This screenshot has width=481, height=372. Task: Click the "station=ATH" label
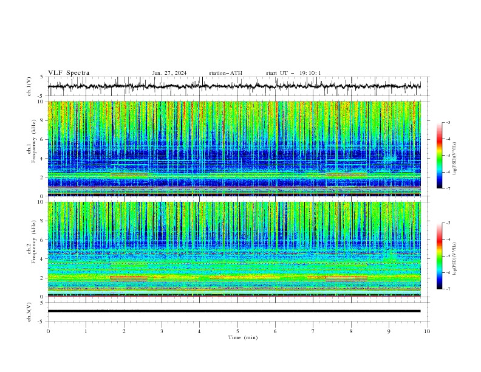[225, 73]
